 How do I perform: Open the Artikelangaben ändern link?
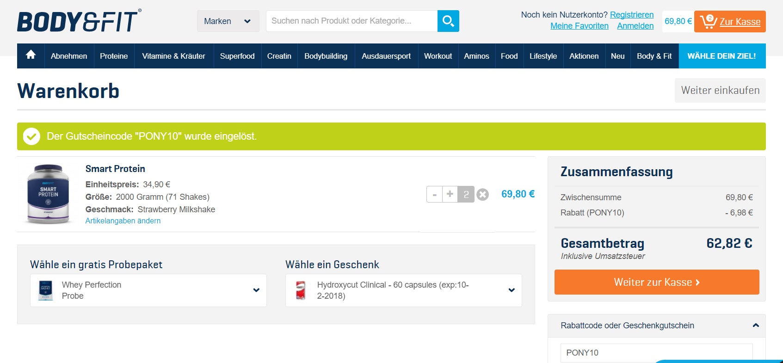tap(123, 221)
